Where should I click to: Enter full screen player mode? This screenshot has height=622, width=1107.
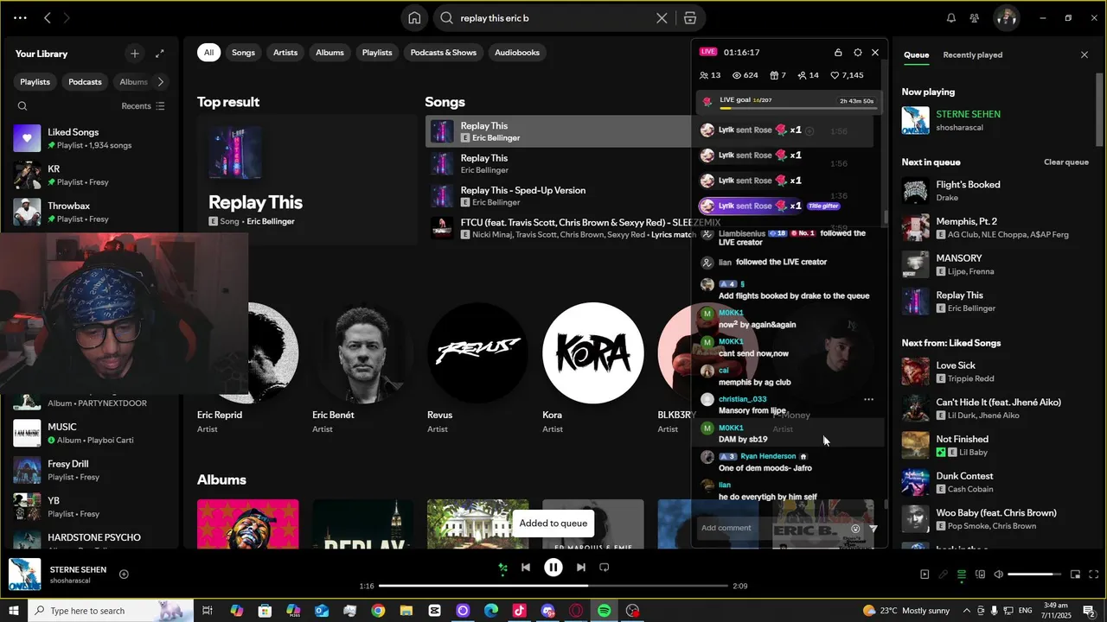1093,574
